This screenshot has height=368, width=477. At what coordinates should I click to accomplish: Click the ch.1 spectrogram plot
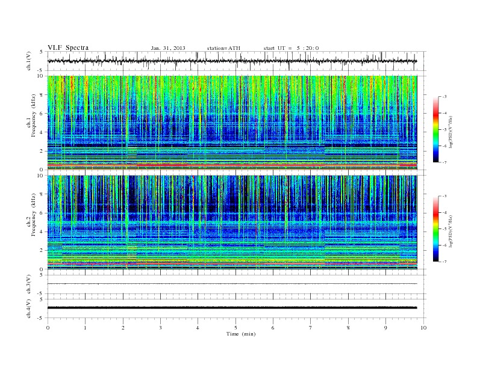pyautogui.click(x=232, y=123)
